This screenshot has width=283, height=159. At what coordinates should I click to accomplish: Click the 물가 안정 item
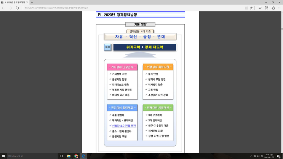click(x=153, y=74)
